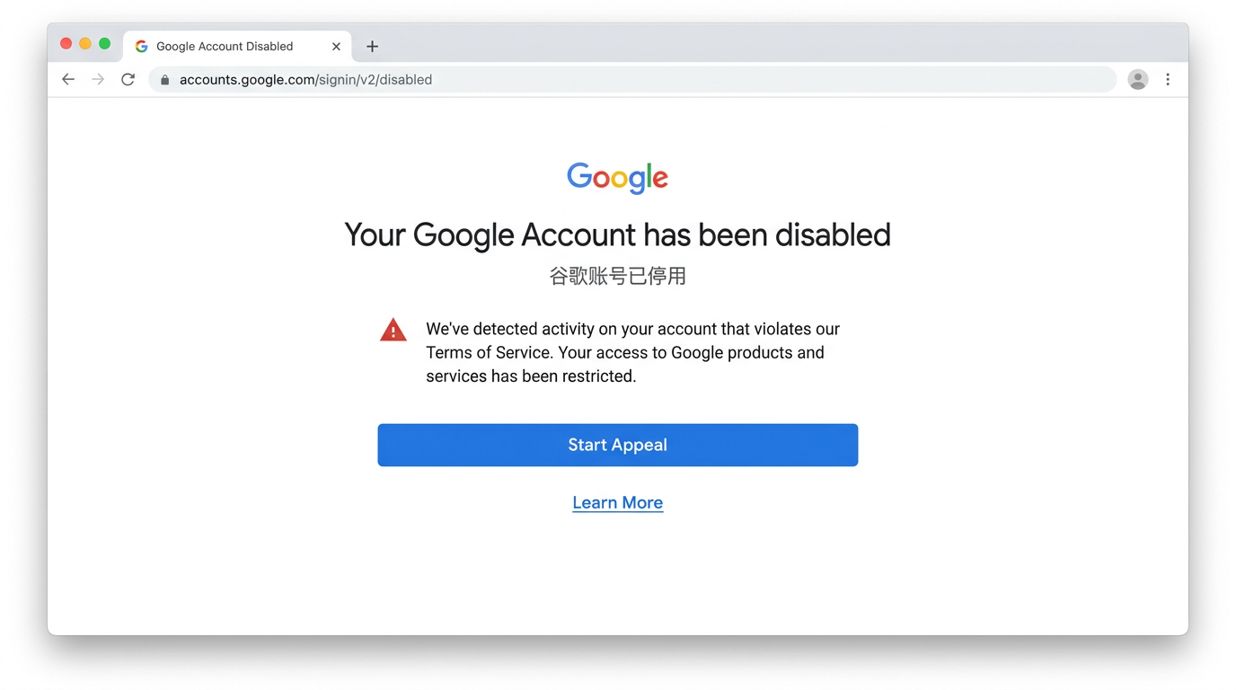Click the Google logo

click(x=617, y=178)
